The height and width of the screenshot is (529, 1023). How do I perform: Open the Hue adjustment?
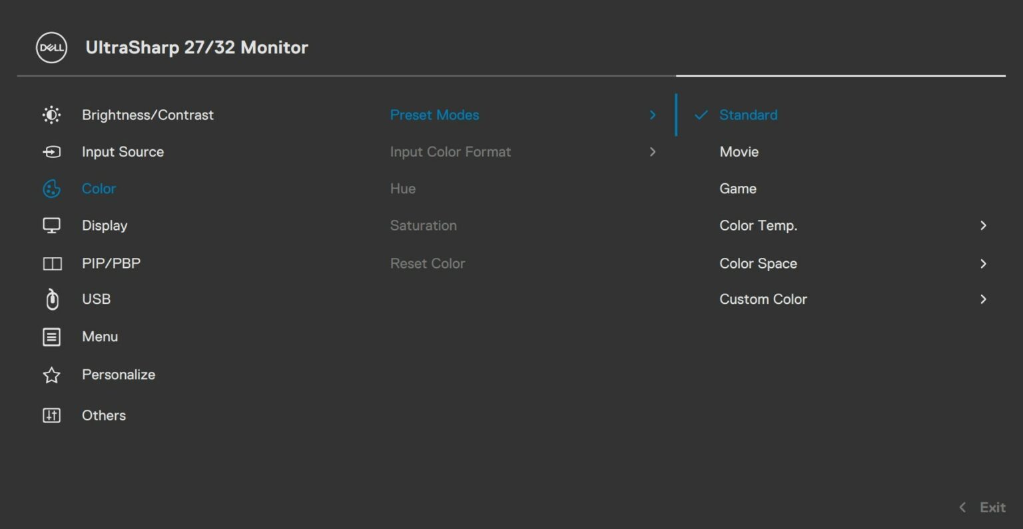coord(403,189)
